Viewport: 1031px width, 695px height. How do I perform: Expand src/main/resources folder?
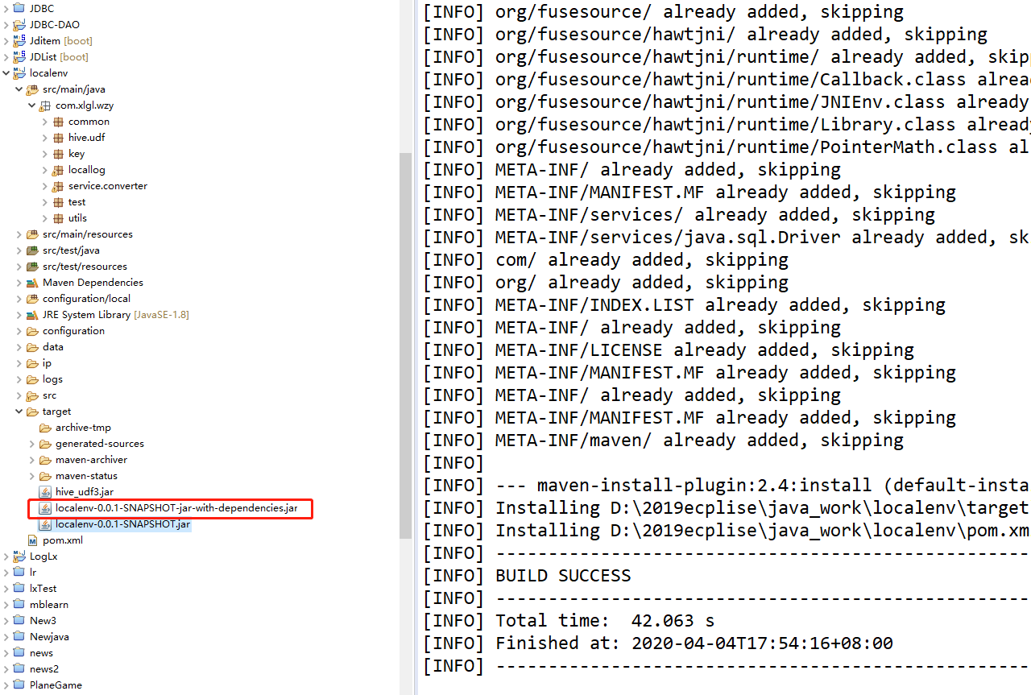[19, 234]
